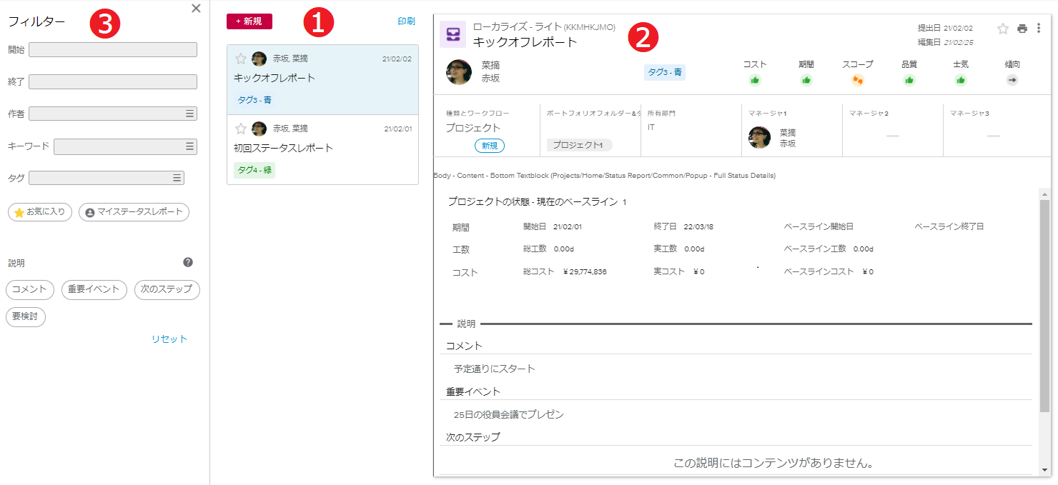Click the purple status report inbox icon
The width and height of the screenshot is (1058, 485).
[453, 34]
